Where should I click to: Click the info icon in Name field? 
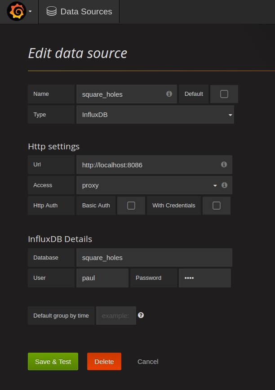click(169, 94)
